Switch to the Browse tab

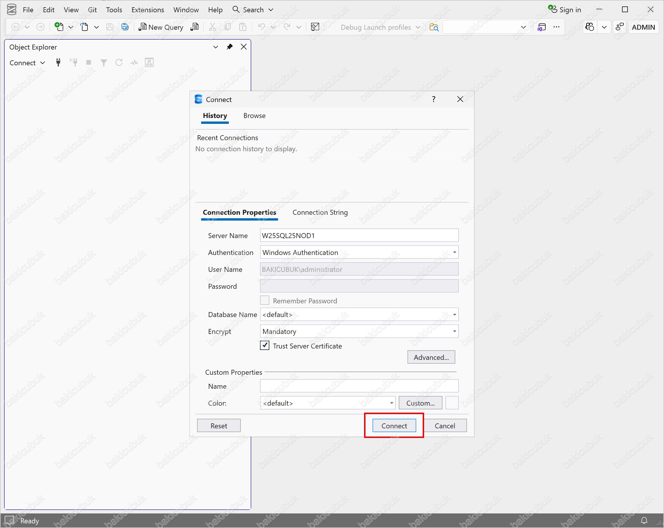[254, 116]
